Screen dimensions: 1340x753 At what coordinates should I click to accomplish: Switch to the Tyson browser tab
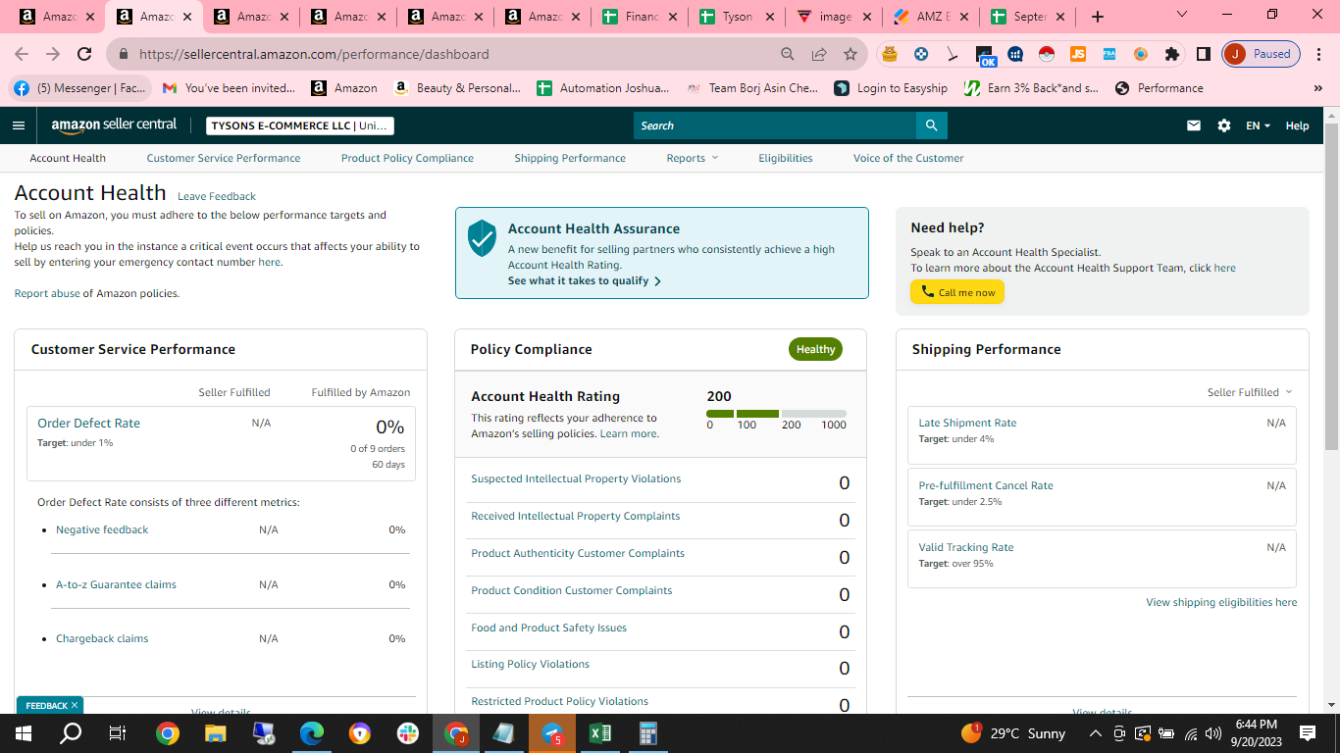click(x=736, y=17)
